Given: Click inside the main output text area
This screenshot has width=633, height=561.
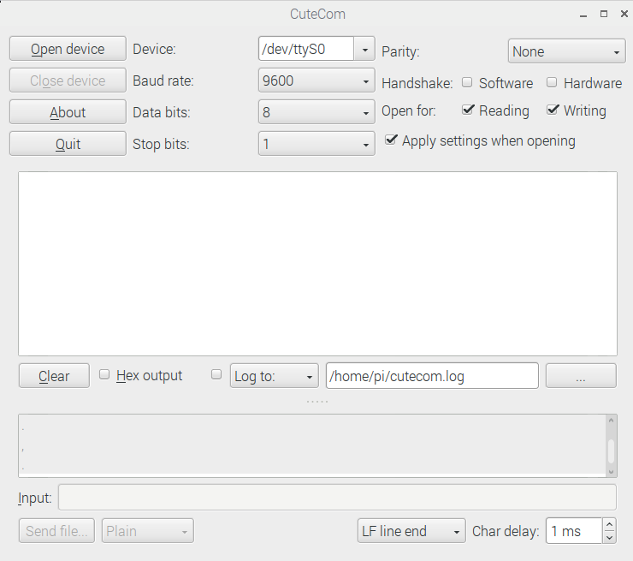Looking at the screenshot, I should coord(317,264).
